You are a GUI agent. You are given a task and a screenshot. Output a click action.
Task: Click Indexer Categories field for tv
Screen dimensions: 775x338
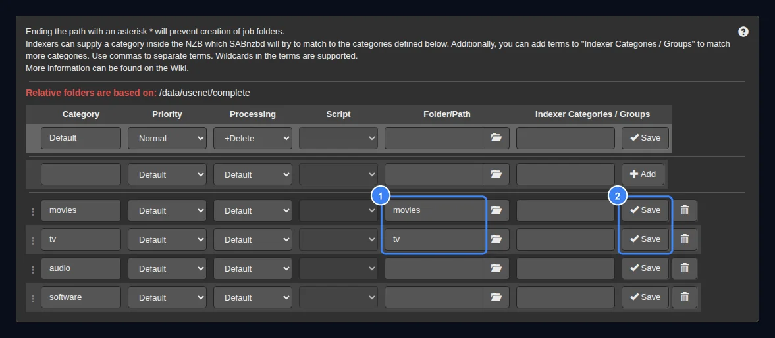pyautogui.click(x=566, y=239)
